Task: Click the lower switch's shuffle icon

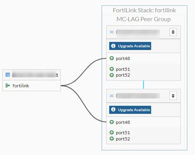Action: [112, 96]
